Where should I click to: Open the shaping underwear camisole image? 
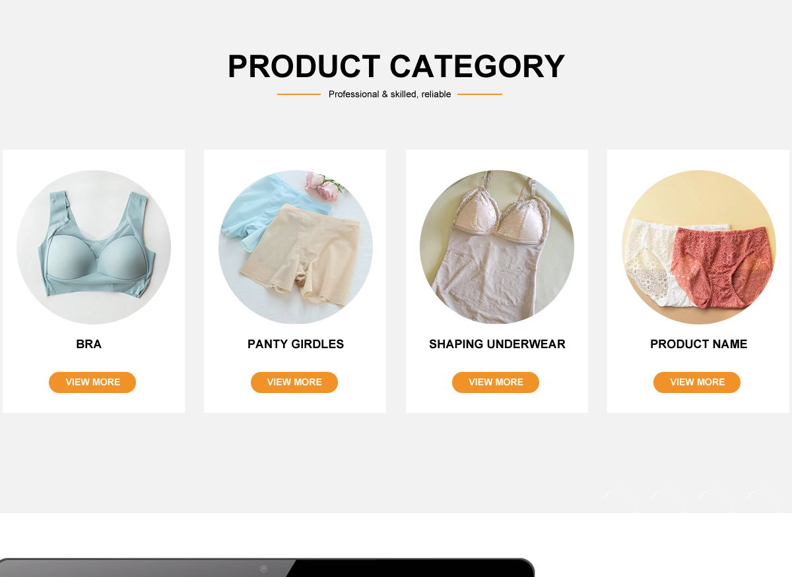pyautogui.click(x=497, y=247)
